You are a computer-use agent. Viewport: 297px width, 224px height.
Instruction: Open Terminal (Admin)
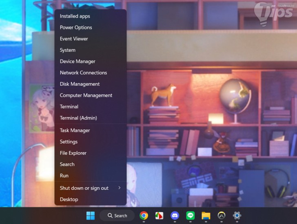pyautogui.click(x=91, y=118)
